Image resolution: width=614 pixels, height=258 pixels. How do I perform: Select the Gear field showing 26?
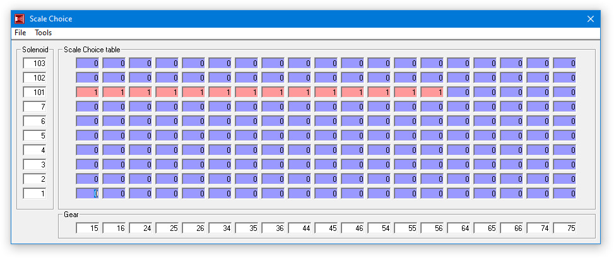[194, 228]
